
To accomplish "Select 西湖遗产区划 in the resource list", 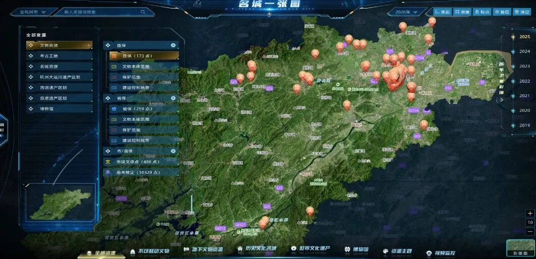I will pos(59,88).
